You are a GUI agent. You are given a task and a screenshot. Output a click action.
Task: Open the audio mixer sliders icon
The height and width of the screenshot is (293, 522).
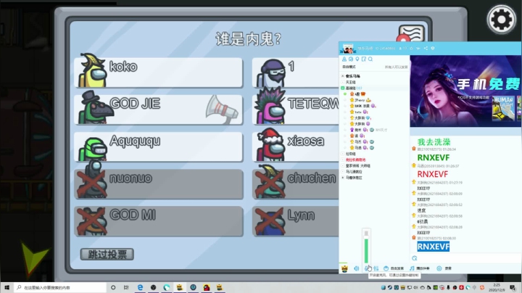[x=376, y=268]
